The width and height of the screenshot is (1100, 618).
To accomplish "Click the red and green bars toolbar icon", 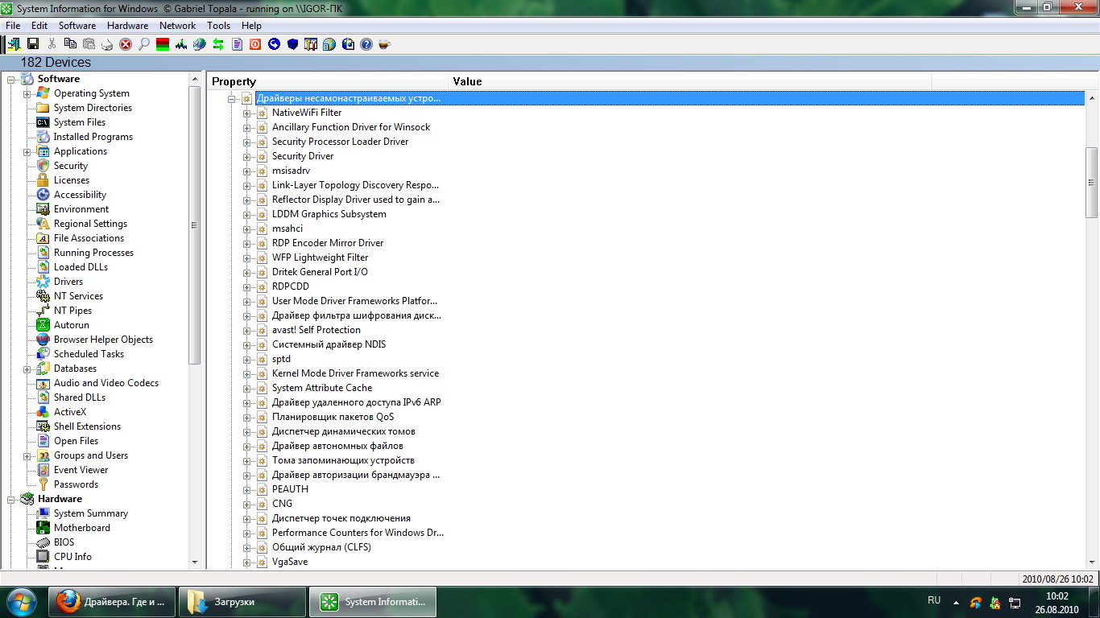I will click(x=163, y=44).
